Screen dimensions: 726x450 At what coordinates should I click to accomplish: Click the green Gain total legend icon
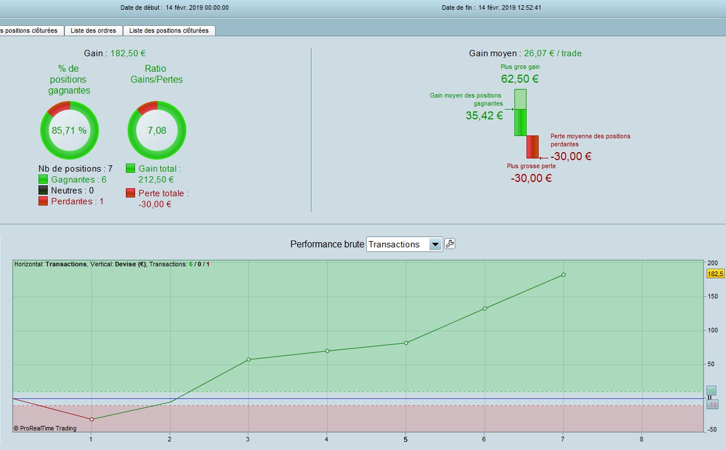pos(130,168)
